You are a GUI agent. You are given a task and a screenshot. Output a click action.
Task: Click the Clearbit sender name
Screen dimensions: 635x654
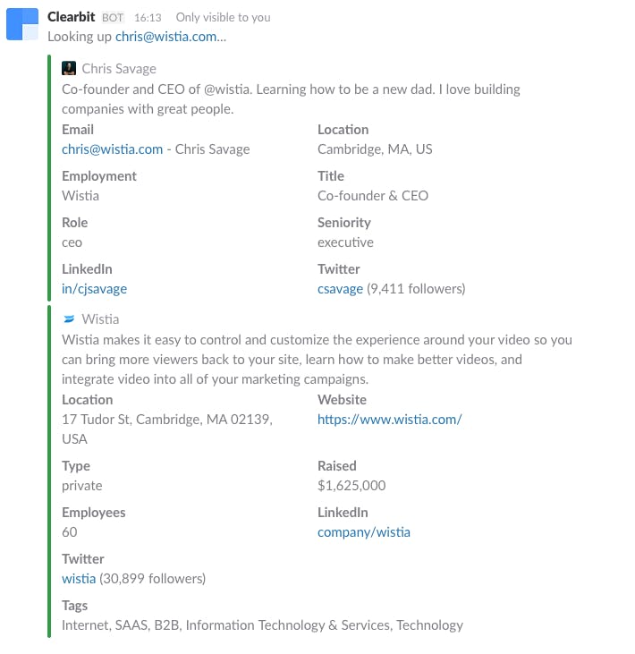(72, 17)
